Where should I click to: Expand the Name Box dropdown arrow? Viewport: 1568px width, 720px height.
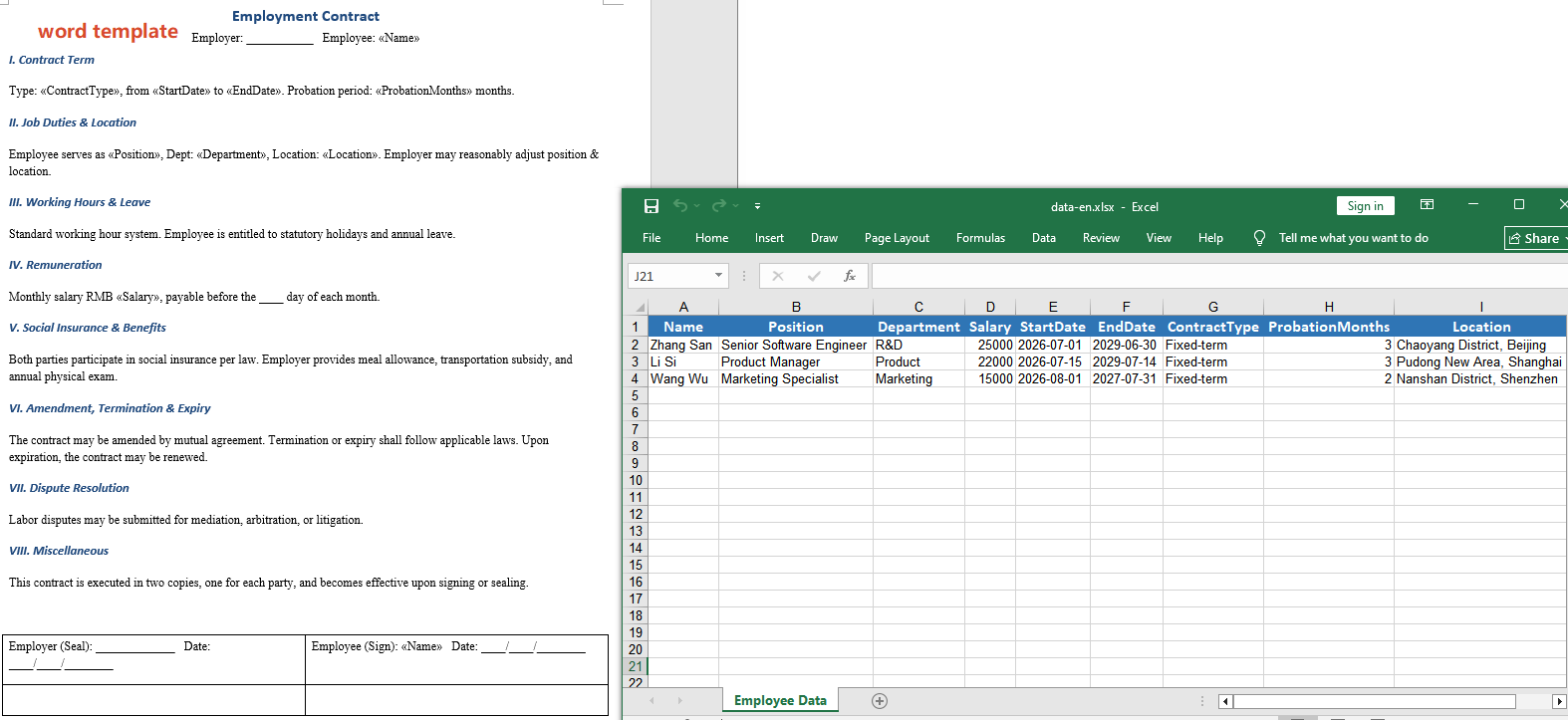click(x=718, y=276)
